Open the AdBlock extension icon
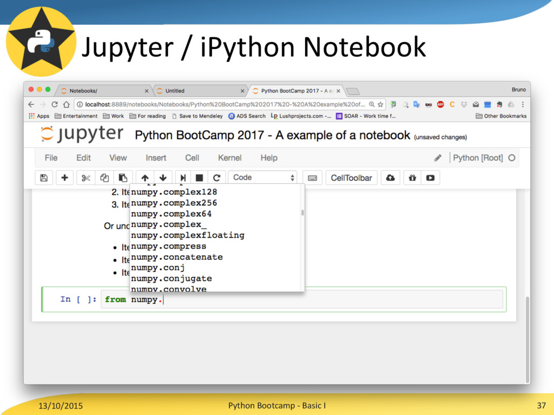 tap(440, 104)
